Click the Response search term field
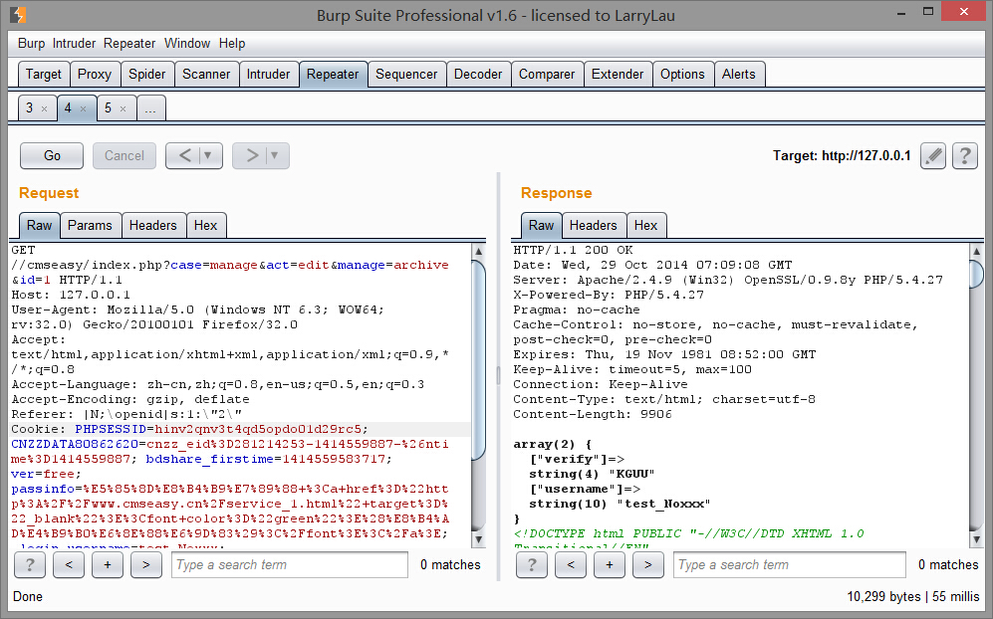Screen dimensions: 993x619 pos(790,564)
